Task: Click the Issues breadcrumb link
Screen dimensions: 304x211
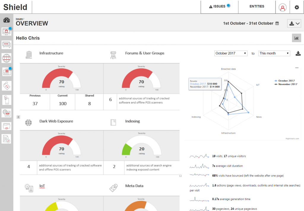Action: pyautogui.click(x=19, y=19)
